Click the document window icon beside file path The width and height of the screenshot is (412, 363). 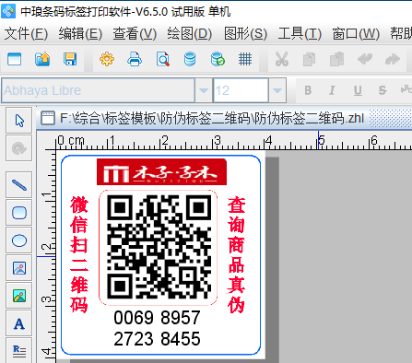[x=48, y=118]
